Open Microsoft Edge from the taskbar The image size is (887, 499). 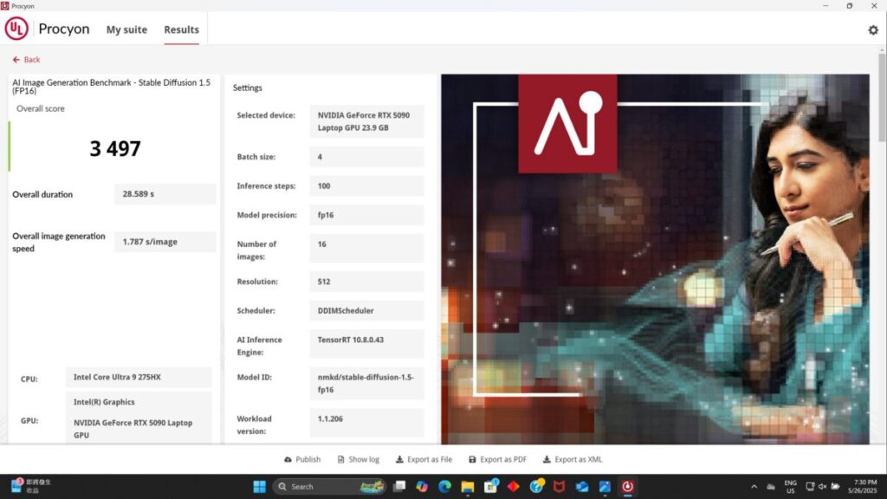pyautogui.click(x=444, y=487)
